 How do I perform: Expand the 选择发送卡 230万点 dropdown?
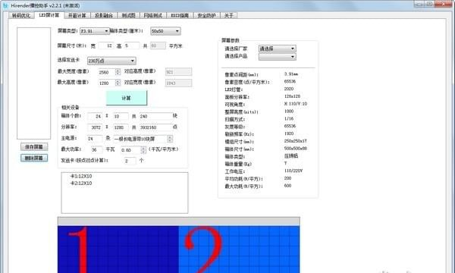pyautogui.click(x=111, y=61)
